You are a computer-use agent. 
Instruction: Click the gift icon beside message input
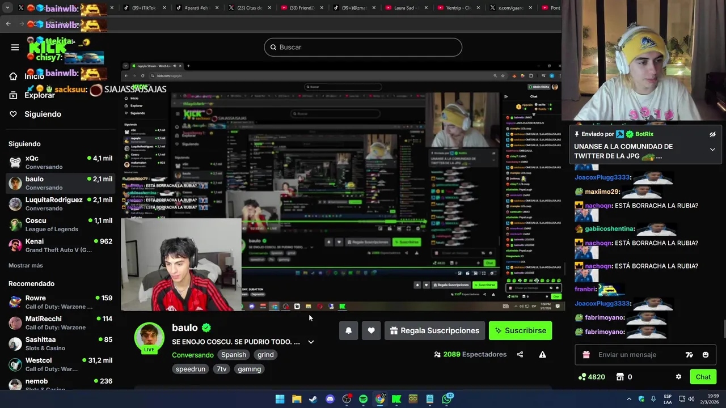[586, 355]
